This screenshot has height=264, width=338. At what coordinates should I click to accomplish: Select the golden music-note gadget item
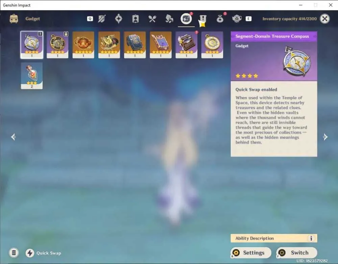[x=109, y=45]
